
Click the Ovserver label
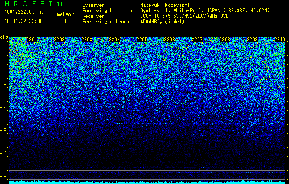[93, 5]
